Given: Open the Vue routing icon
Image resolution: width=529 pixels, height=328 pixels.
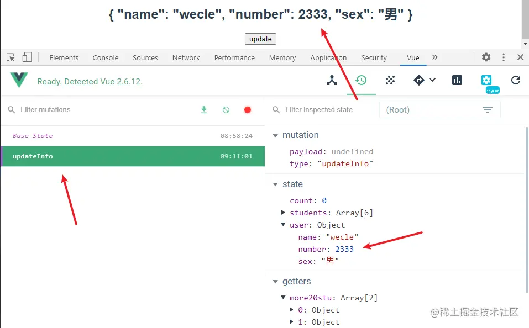Looking at the screenshot, I should click(x=419, y=80).
